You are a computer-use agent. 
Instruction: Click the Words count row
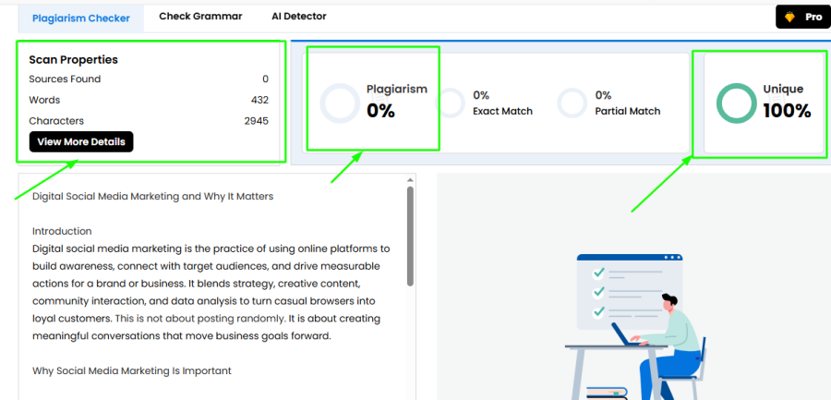pyautogui.click(x=149, y=100)
